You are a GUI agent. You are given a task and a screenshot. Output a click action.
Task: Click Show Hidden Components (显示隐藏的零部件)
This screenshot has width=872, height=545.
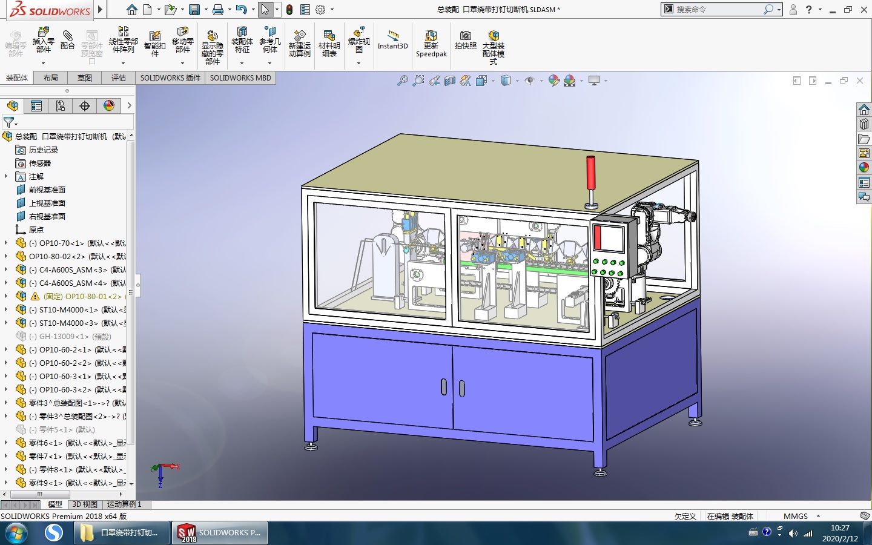(213, 47)
